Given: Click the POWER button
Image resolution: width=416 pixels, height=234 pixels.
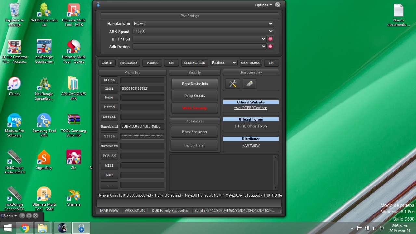Looking at the screenshot, I should (x=152, y=63).
